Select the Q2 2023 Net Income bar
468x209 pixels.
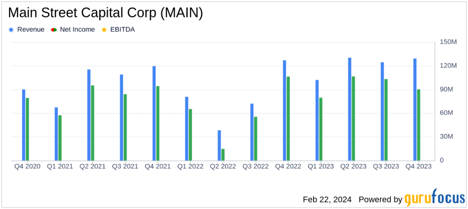pyautogui.click(x=353, y=118)
